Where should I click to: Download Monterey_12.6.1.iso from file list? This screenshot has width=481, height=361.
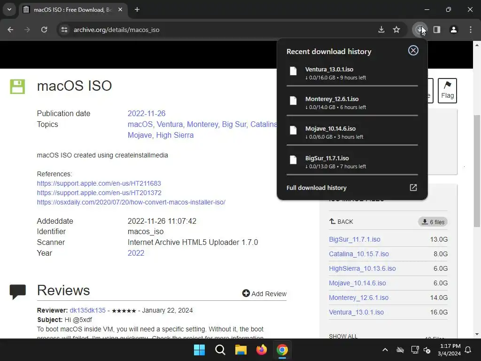(x=358, y=298)
